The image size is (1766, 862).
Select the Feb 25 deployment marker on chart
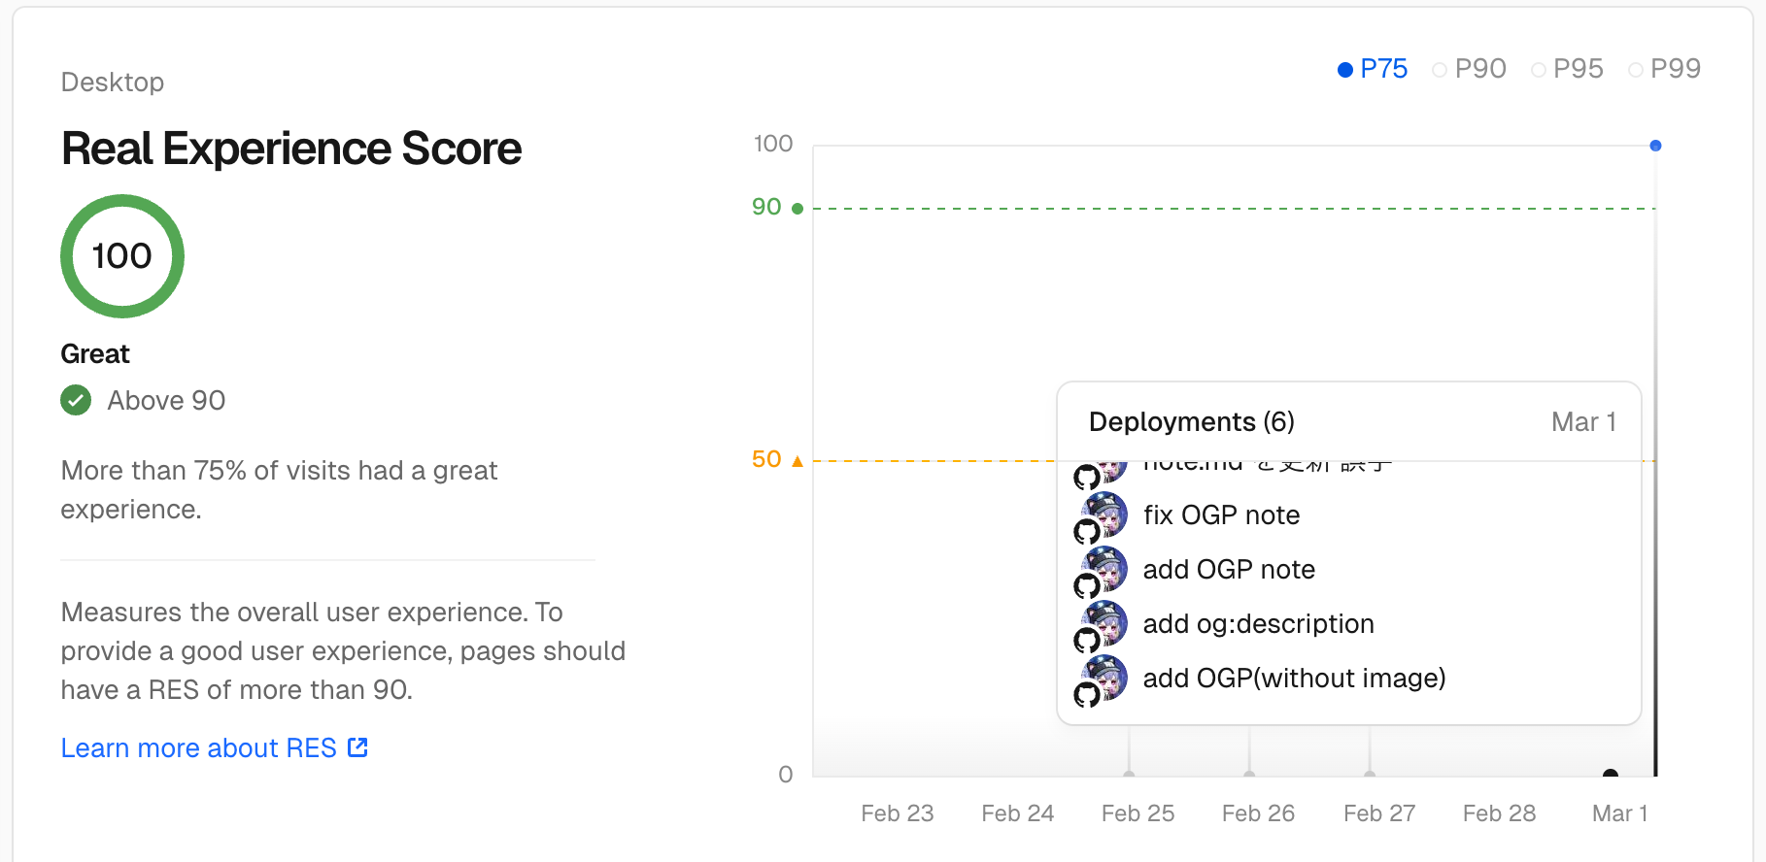(1129, 774)
